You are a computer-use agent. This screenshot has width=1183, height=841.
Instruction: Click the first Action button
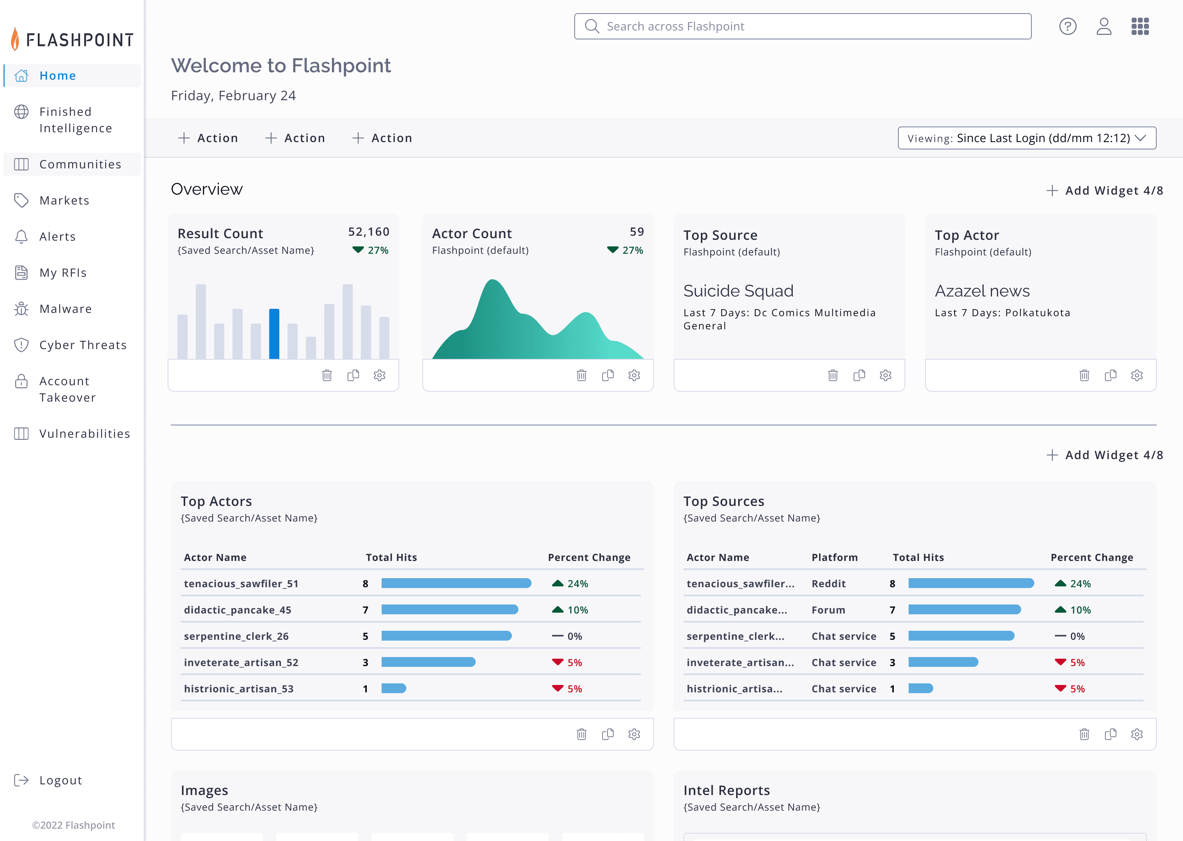208,138
